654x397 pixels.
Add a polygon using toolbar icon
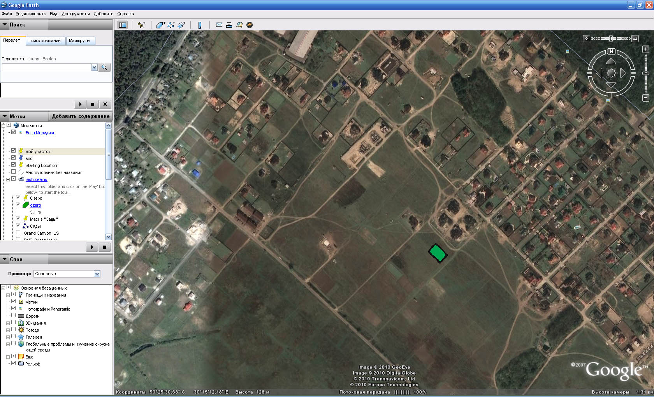click(160, 25)
